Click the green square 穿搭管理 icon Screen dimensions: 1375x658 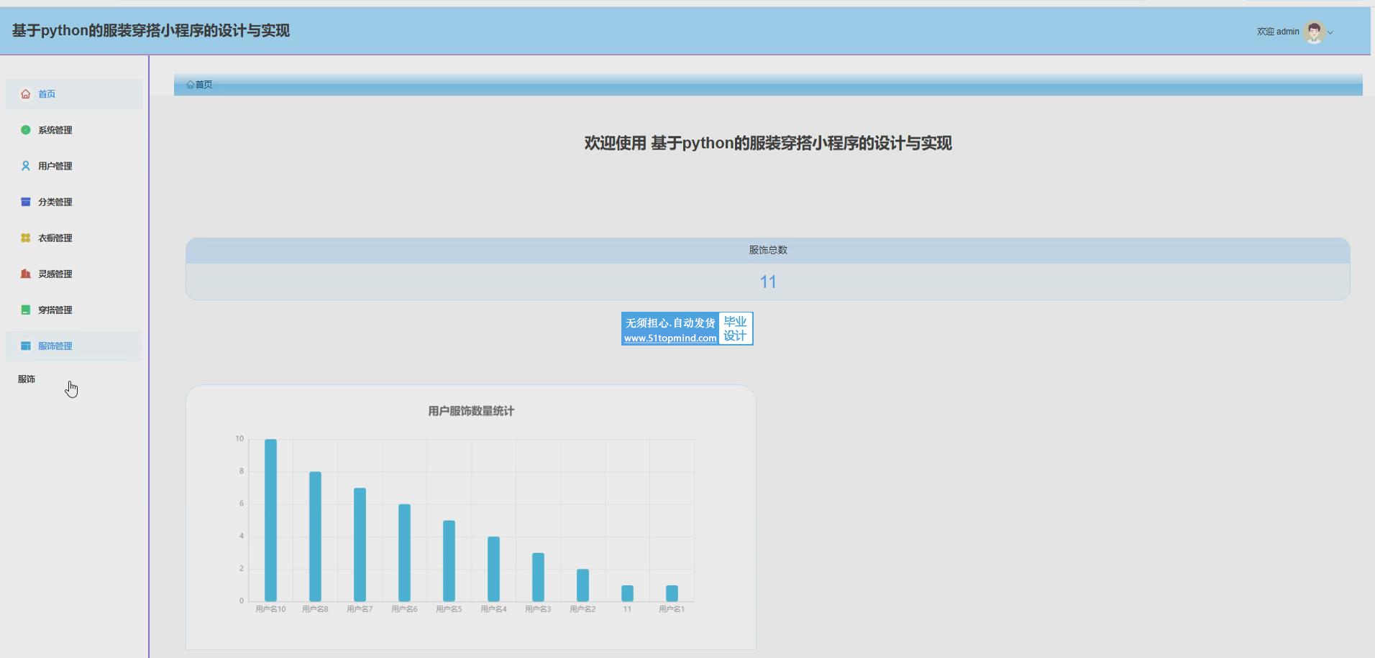coord(26,310)
